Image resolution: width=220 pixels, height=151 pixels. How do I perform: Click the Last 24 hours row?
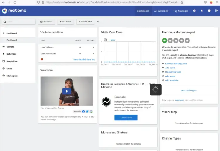pyautogui.click(x=67, y=48)
